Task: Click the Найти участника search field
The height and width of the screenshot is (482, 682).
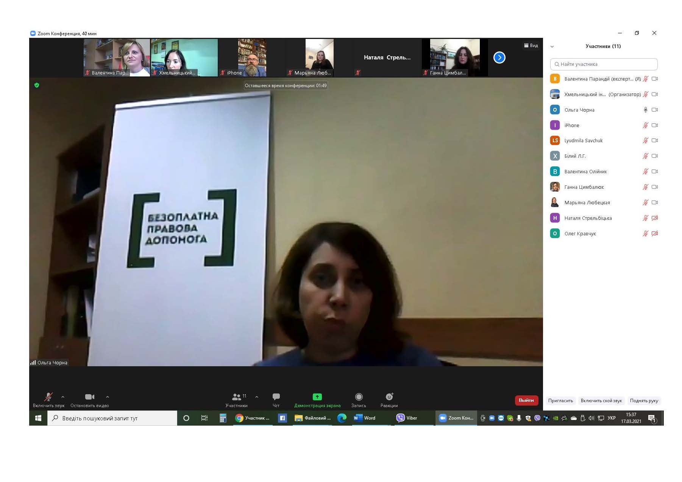Action: pyautogui.click(x=604, y=64)
